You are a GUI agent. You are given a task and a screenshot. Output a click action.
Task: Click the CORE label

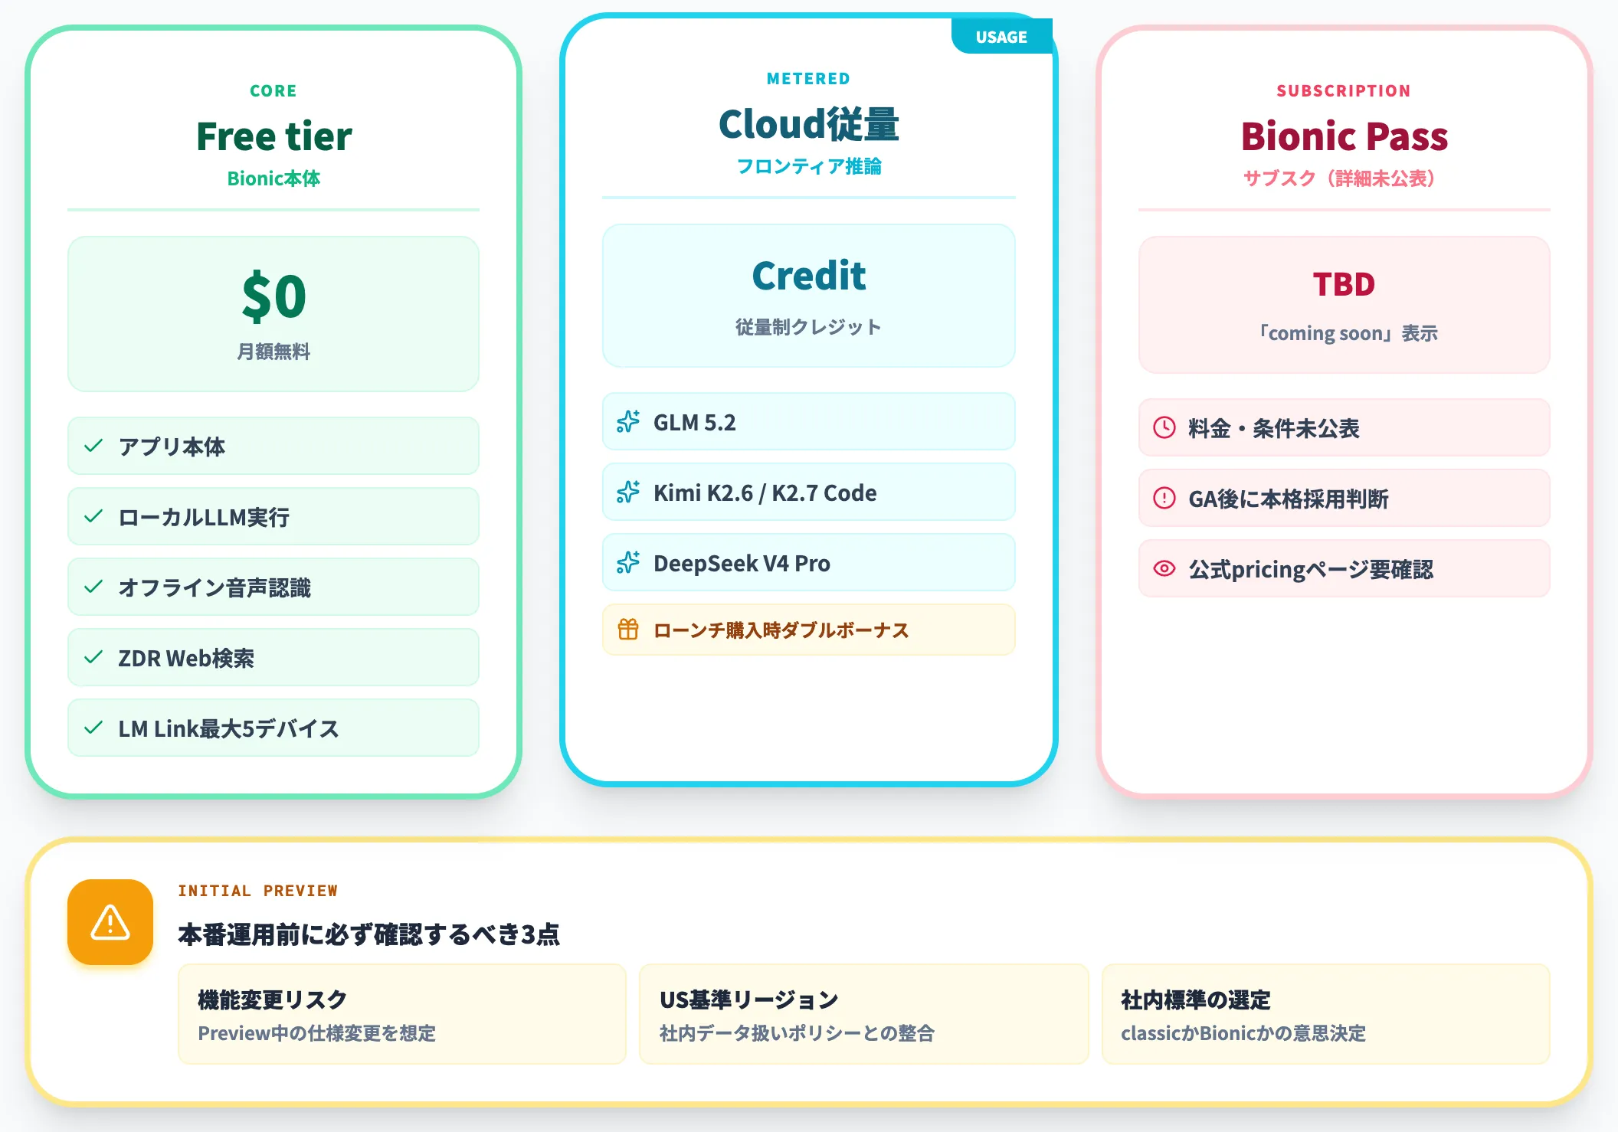273,90
